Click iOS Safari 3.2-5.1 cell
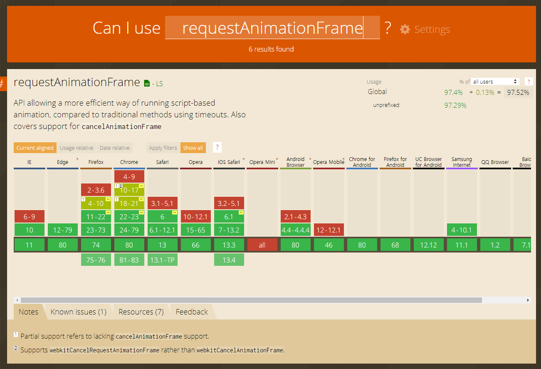 [229, 203]
